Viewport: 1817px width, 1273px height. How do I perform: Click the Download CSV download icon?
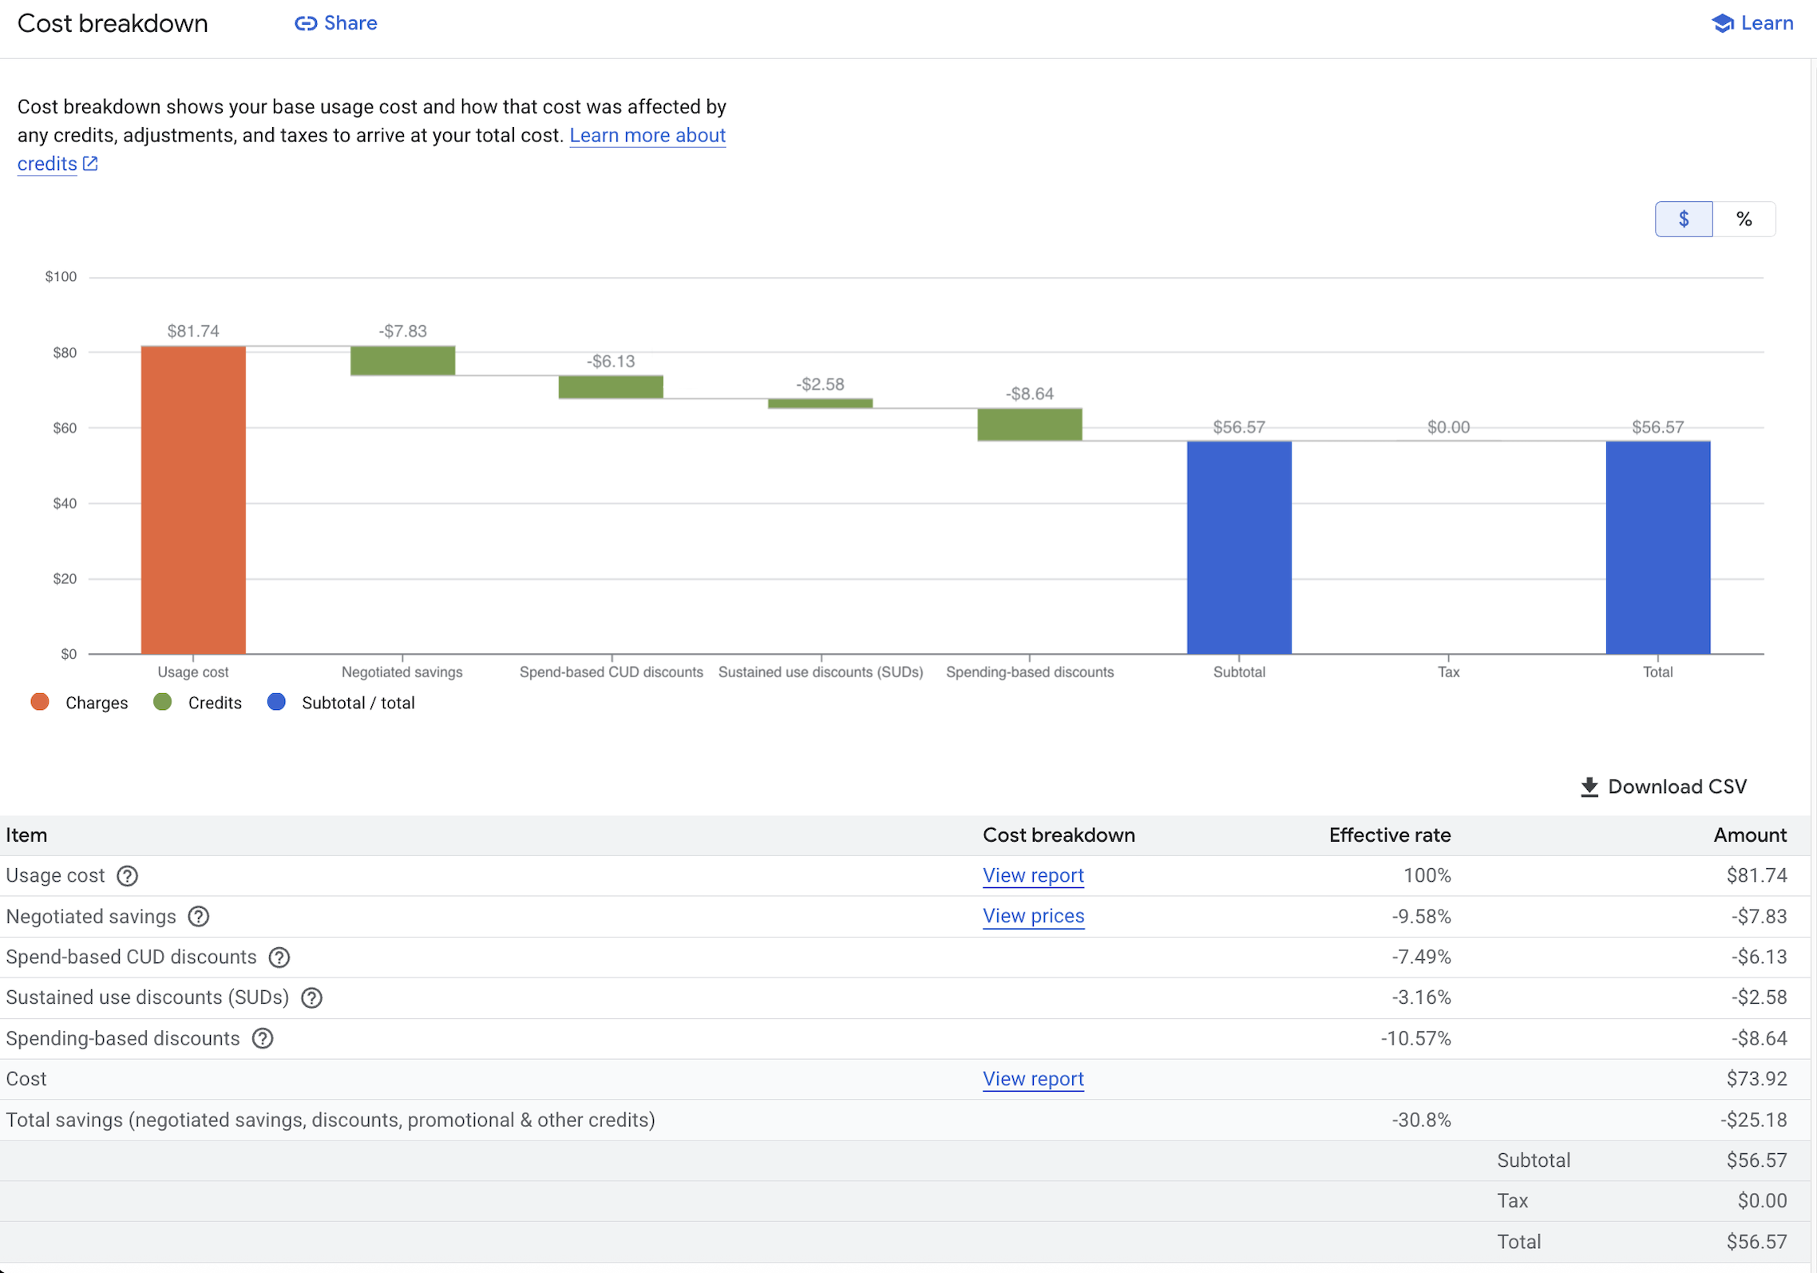tap(1589, 787)
